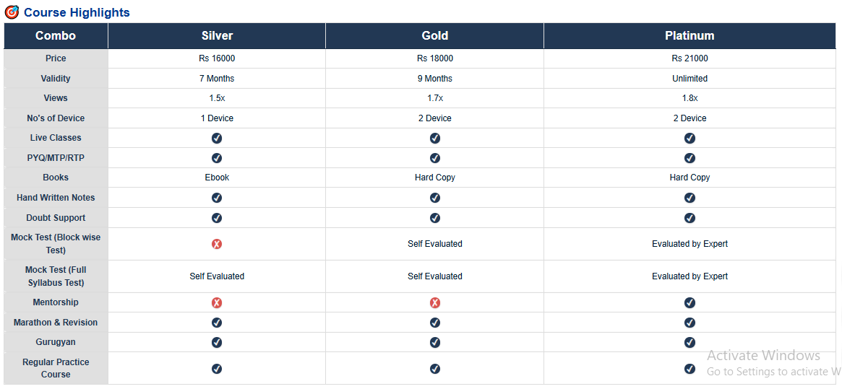Click Silver Gurugyan check mark
The height and width of the screenshot is (389, 842).
point(217,343)
